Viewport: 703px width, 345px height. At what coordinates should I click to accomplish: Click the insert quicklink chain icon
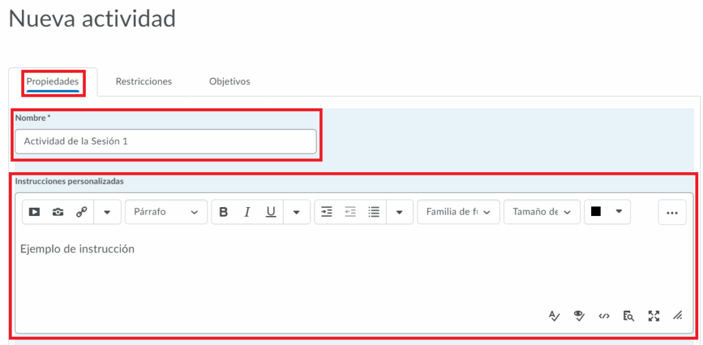click(x=81, y=213)
